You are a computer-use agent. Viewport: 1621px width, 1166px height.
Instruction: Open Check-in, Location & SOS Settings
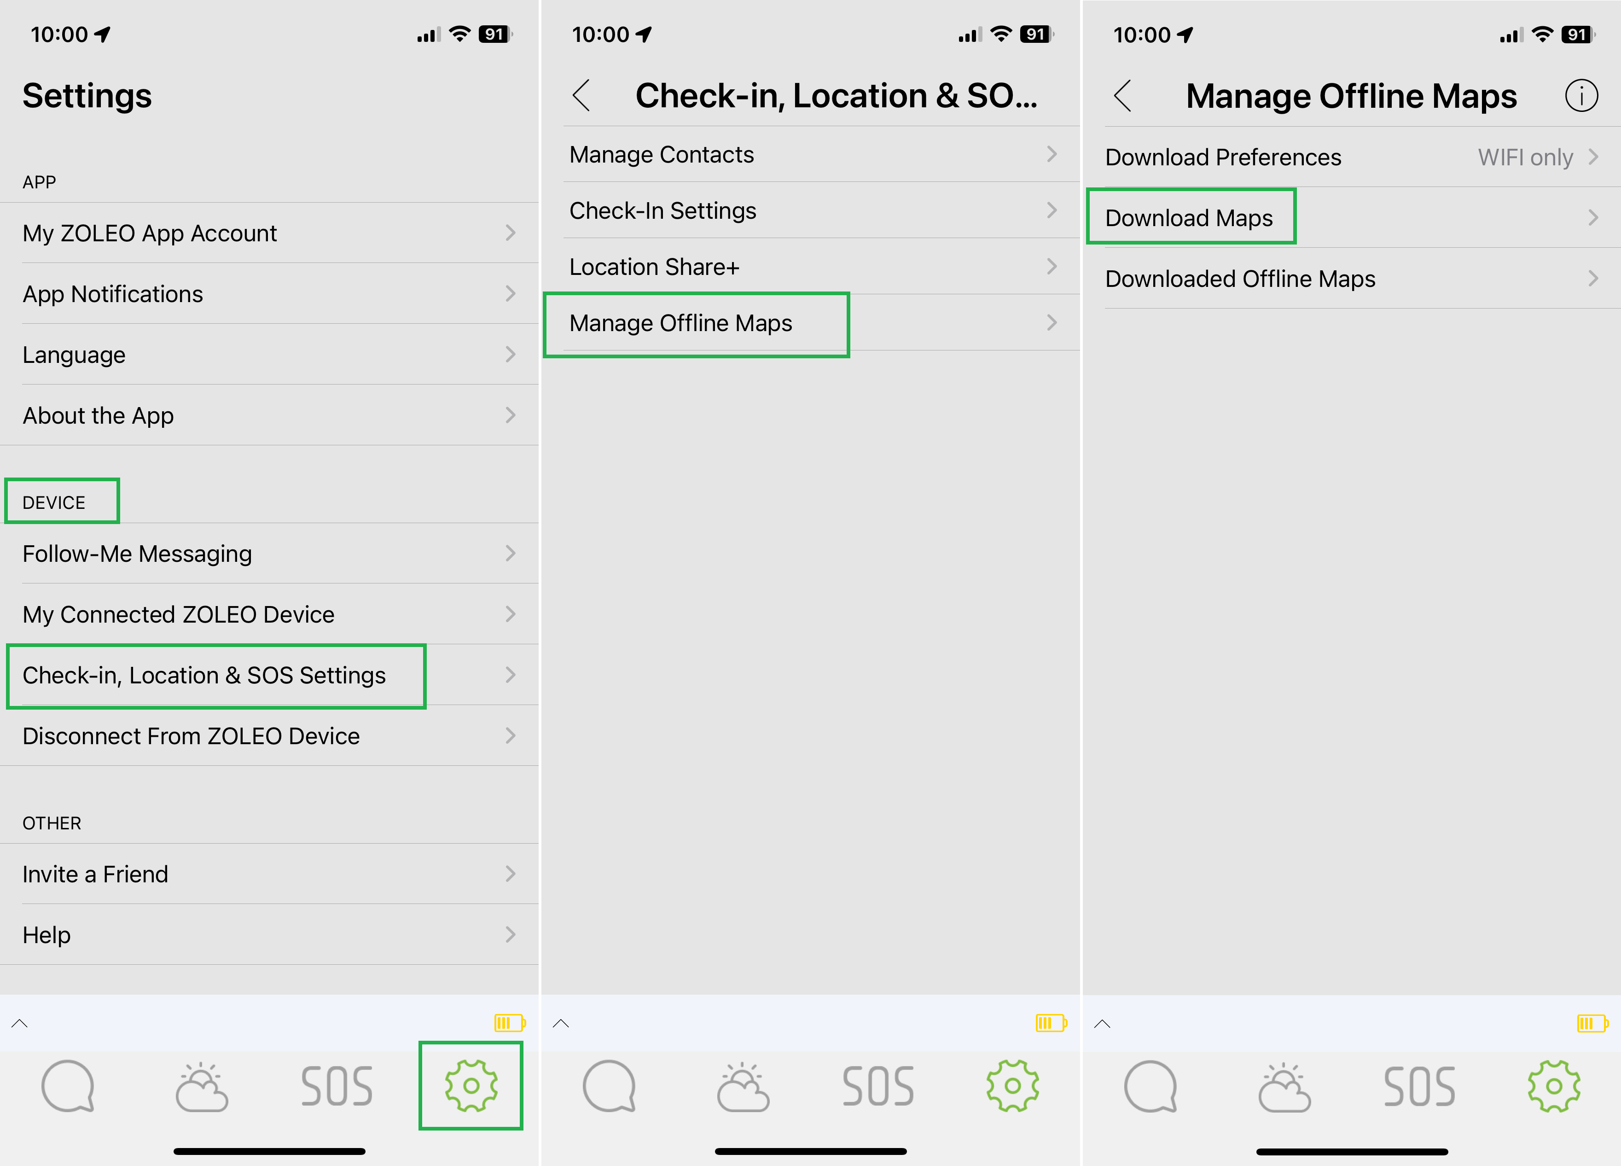(269, 675)
